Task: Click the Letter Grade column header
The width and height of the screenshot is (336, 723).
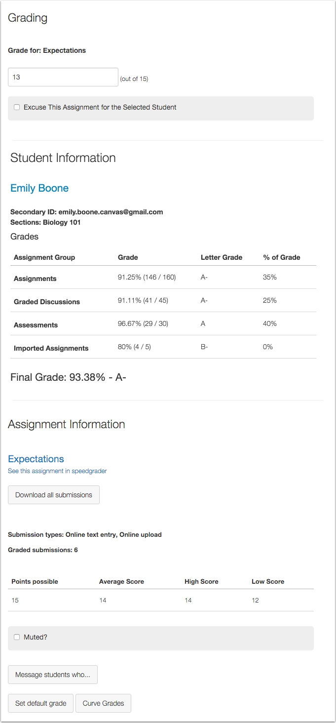Action: (222, 257)
